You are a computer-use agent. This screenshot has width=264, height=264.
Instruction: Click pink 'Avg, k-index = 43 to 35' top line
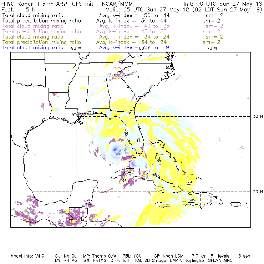[x=134, y=26]
